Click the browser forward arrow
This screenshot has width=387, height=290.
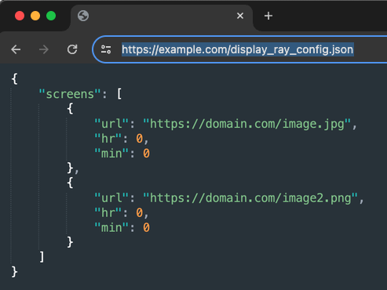(44, 49)
